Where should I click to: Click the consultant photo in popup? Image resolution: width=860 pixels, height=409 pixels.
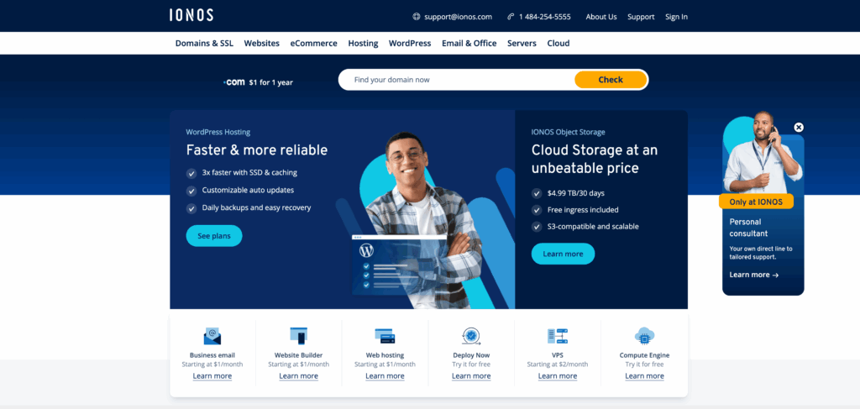pyautogui.click(x=763, y=152)
